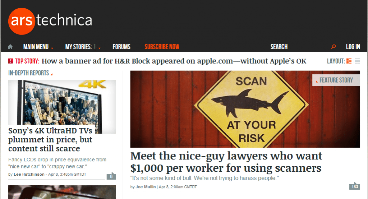Viewport: 368px width, 199px height.
Task: Click the orange search magnifier icon
Action: pos(333,47)
